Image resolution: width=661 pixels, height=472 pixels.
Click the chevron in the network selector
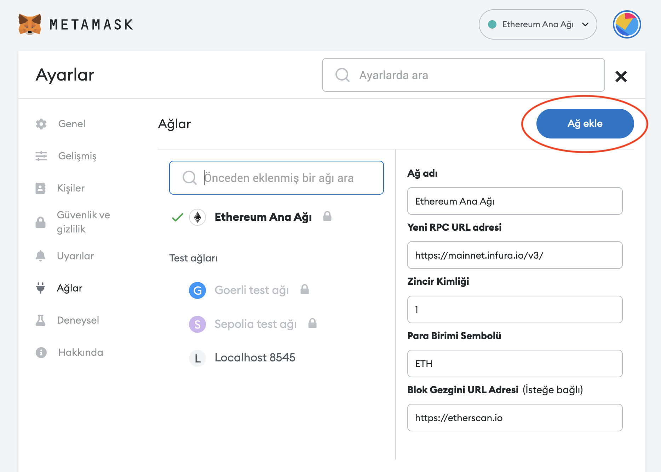585,24
